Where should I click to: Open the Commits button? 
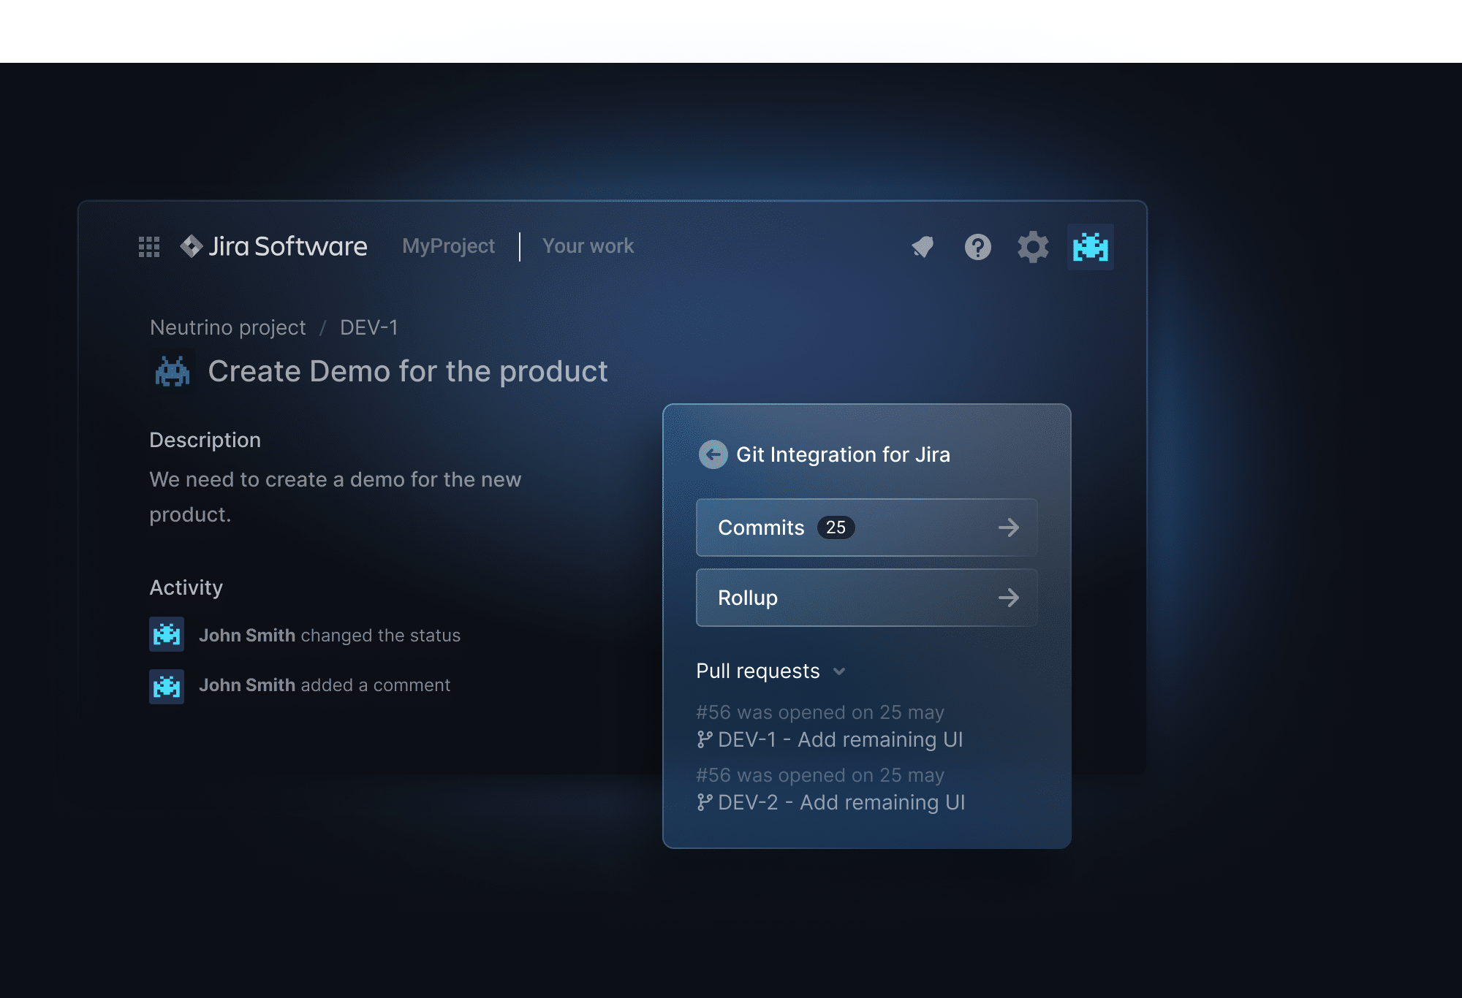[x=866, y=527]
